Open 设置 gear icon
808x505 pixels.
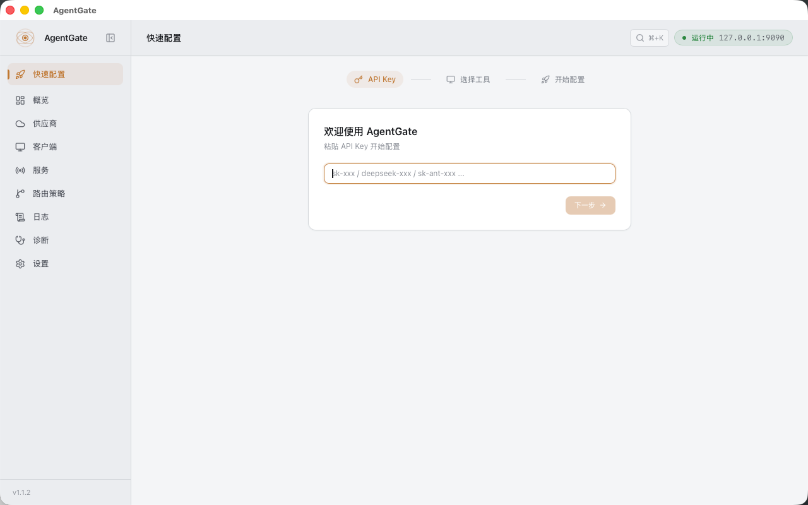click(20, 264)
